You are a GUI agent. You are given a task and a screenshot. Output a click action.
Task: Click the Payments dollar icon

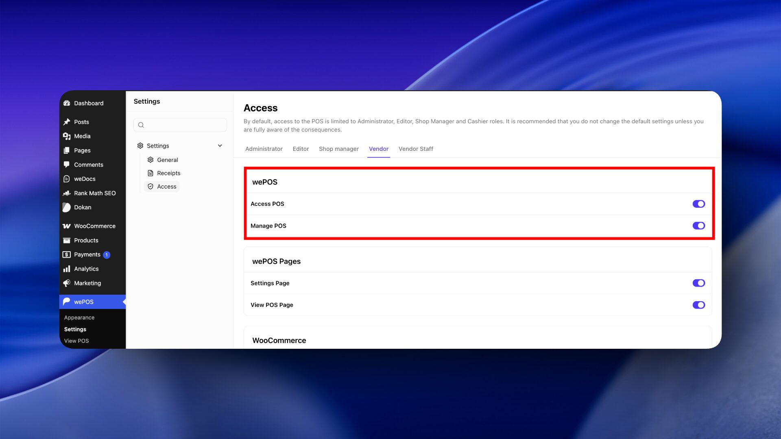67,254
